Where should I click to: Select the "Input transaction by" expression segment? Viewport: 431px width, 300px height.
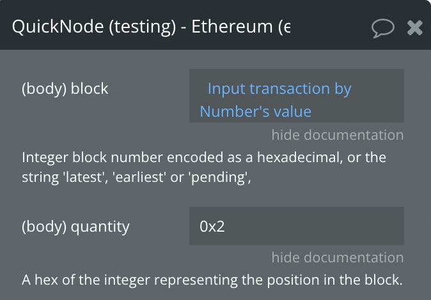(x=279, y=89)
